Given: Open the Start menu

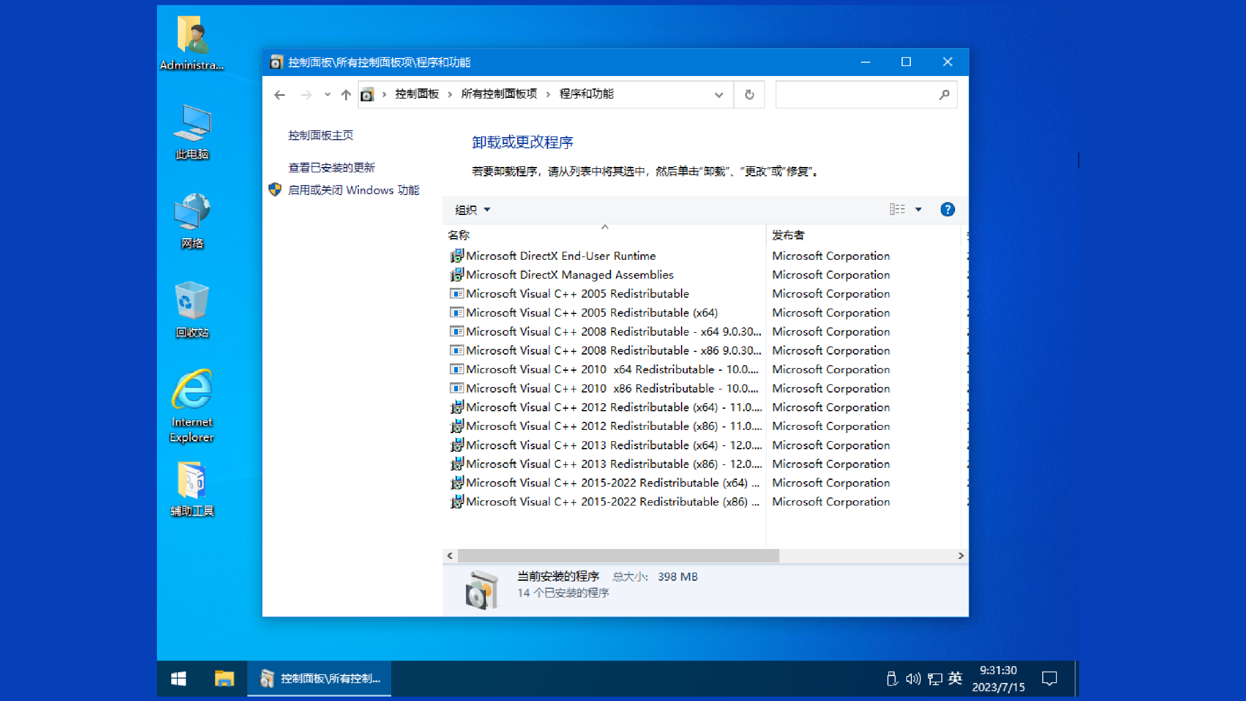Looking at the screenshot, I should click(179, 679).
